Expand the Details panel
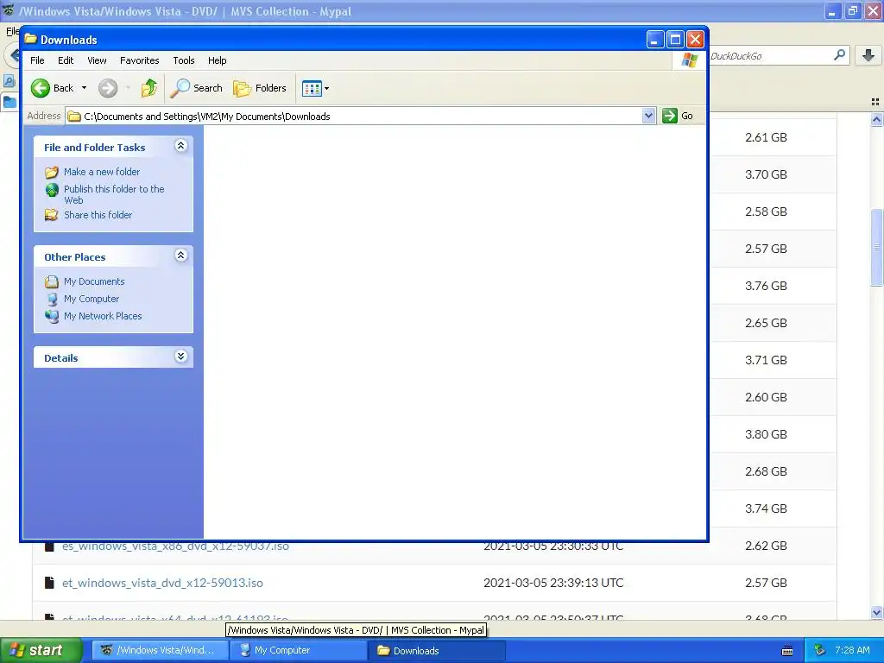Image resolution: width=884 pixels, height=663 pixels. pos(181,357)
